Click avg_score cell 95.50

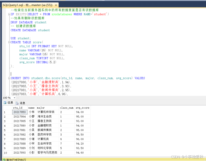coord(83,135)
